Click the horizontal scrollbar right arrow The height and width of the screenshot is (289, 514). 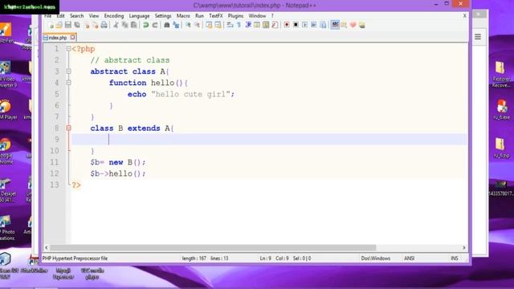[x=464, y=248]
